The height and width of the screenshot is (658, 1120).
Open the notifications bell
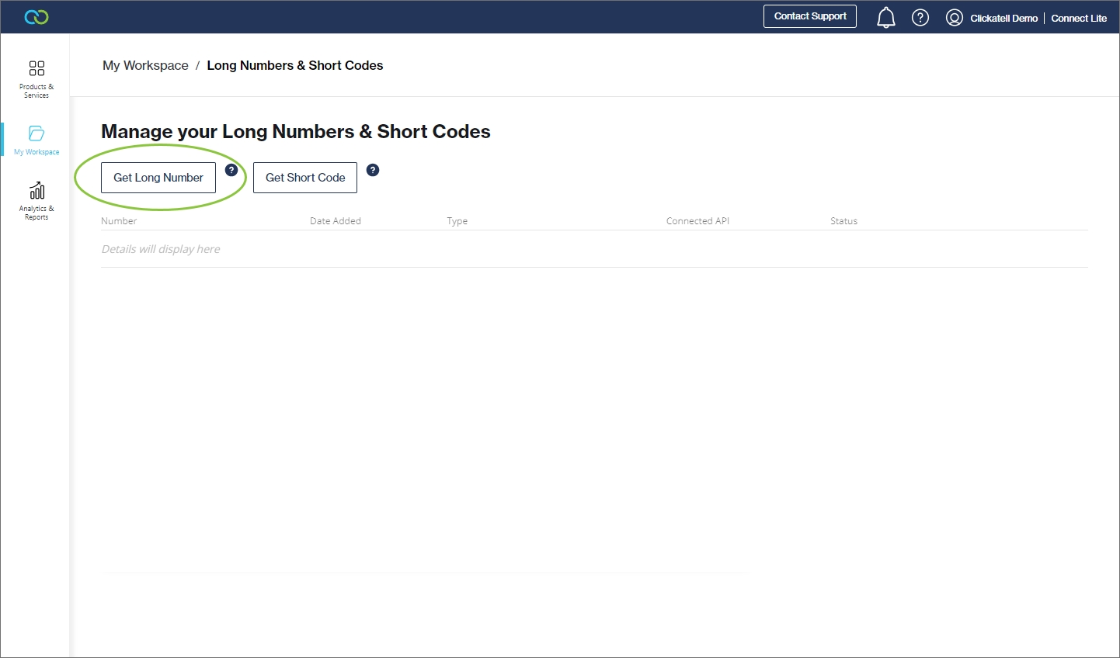(x=885, y=17)
